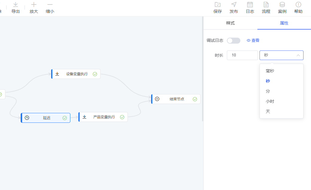
Task: Click the 帮助 (help) icon
Action: pos(298,5)
